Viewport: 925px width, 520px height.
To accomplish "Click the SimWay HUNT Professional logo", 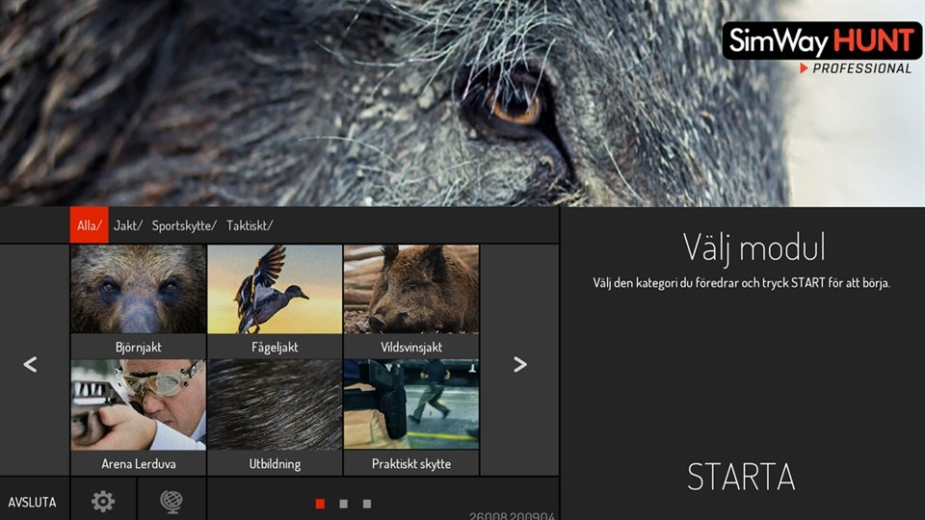I will coord(821,48).
